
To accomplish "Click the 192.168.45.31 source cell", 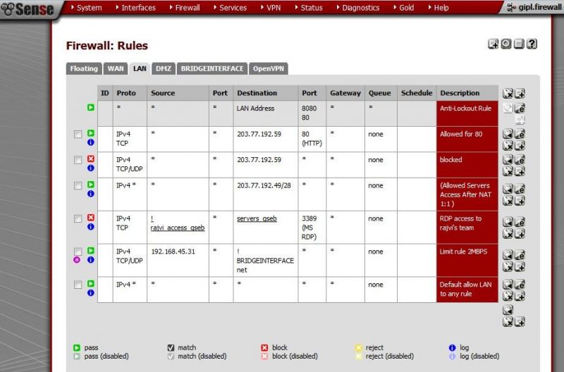I will click(178, 260).
